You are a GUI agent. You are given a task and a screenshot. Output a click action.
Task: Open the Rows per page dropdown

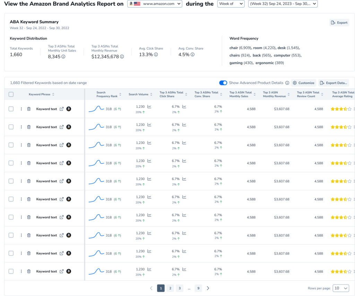click(341, 288)
